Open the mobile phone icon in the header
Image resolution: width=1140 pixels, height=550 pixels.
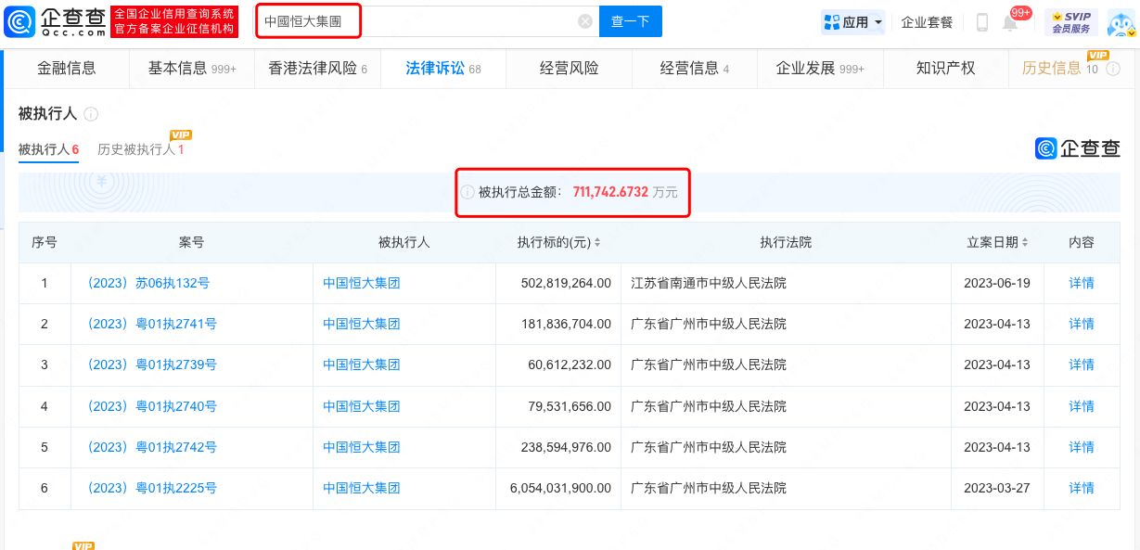pos(982,22)
